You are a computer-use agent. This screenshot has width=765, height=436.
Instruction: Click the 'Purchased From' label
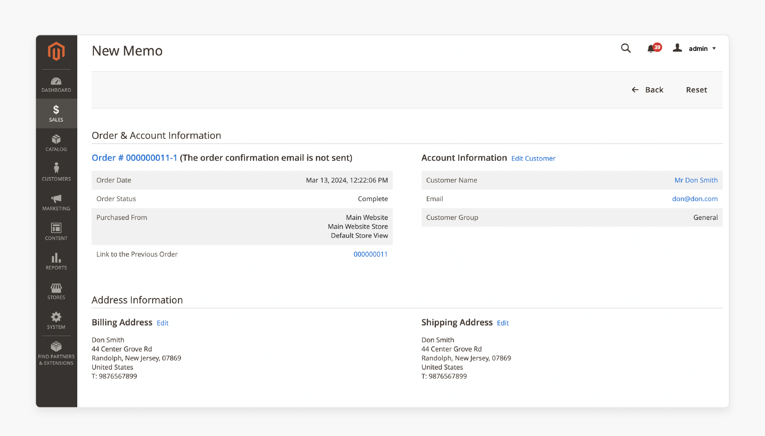122,217
